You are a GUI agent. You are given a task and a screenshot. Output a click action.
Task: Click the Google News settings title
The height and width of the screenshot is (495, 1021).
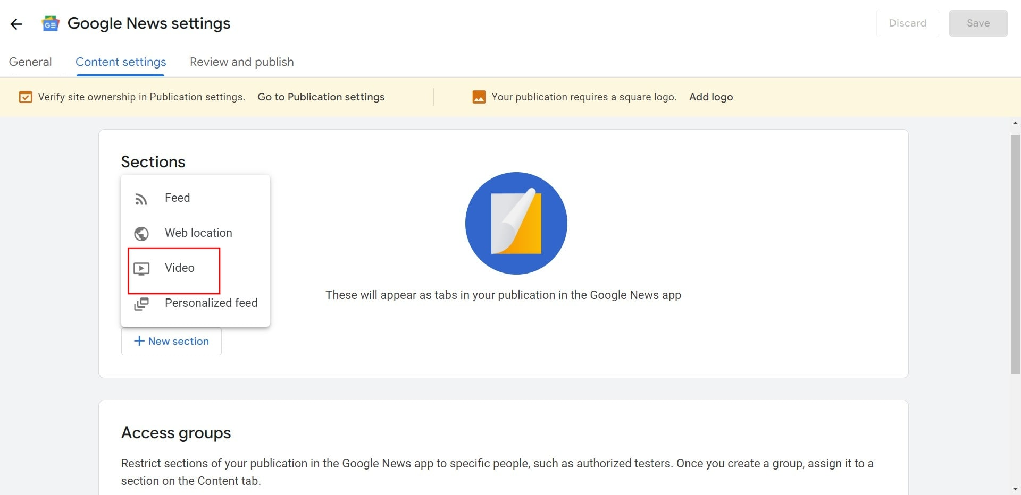click(x=149, y=23)
